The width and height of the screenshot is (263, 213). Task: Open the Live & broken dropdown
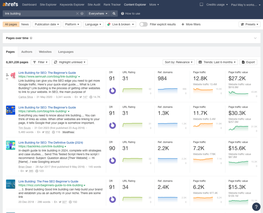point(120,24)
